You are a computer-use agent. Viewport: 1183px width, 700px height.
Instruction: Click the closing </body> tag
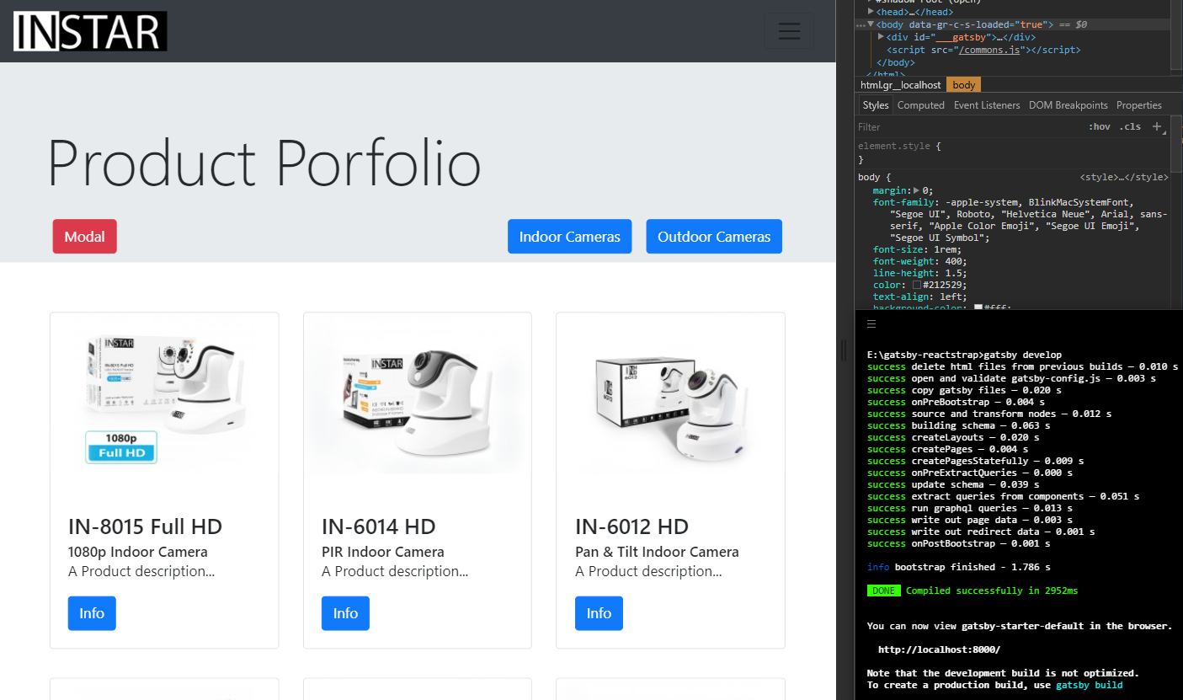[x=896, y=62]
